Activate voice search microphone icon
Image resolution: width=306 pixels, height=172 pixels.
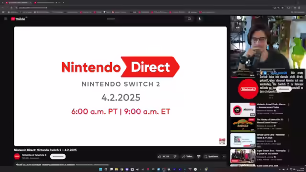point(200,19)
